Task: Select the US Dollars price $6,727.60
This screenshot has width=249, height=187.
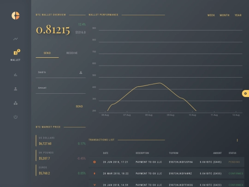Action: tap(45, 144)
